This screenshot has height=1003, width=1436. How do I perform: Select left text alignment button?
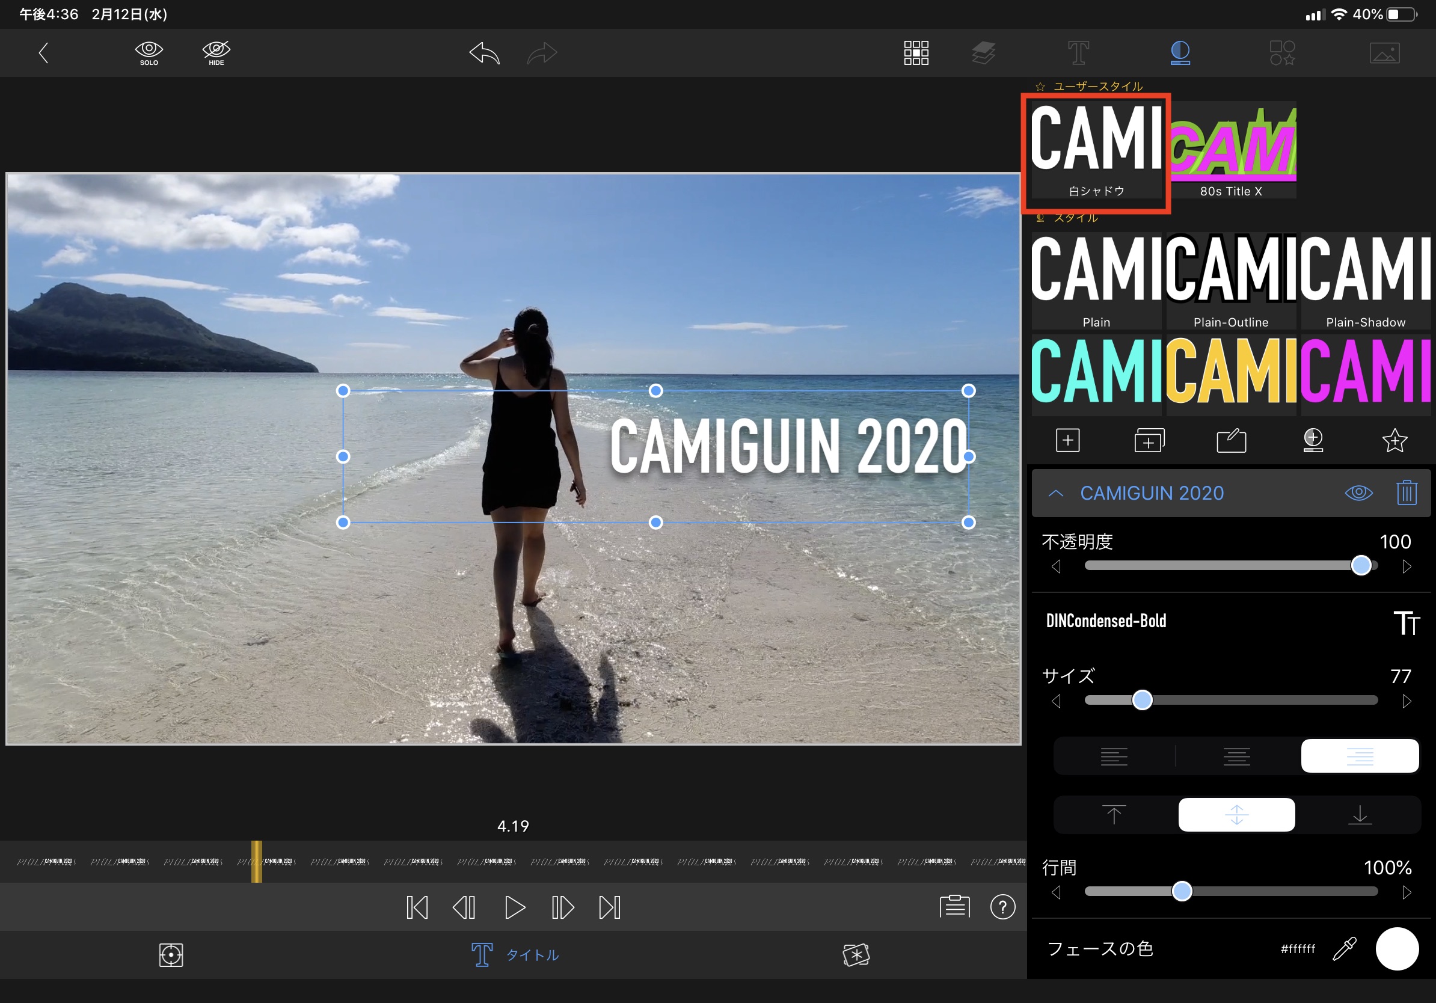tap(1113, 756)
